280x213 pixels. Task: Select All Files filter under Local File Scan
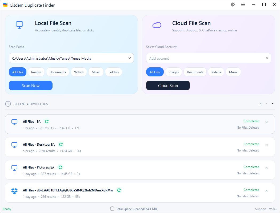coord(18,72)
